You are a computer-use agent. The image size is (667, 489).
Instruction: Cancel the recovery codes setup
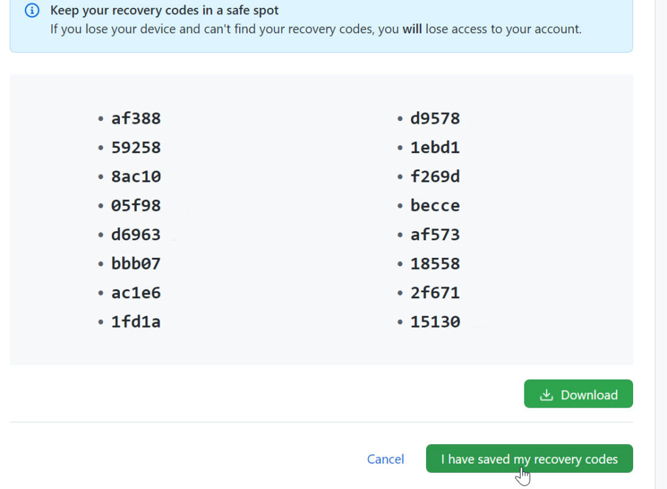[386, 459]
